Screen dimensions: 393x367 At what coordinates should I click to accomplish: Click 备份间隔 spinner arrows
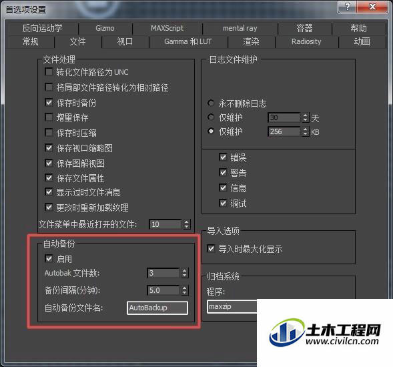pos(185,290)
